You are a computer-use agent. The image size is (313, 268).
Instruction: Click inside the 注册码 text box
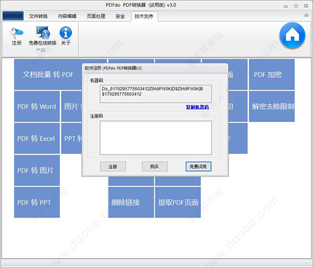pos(155,138)
